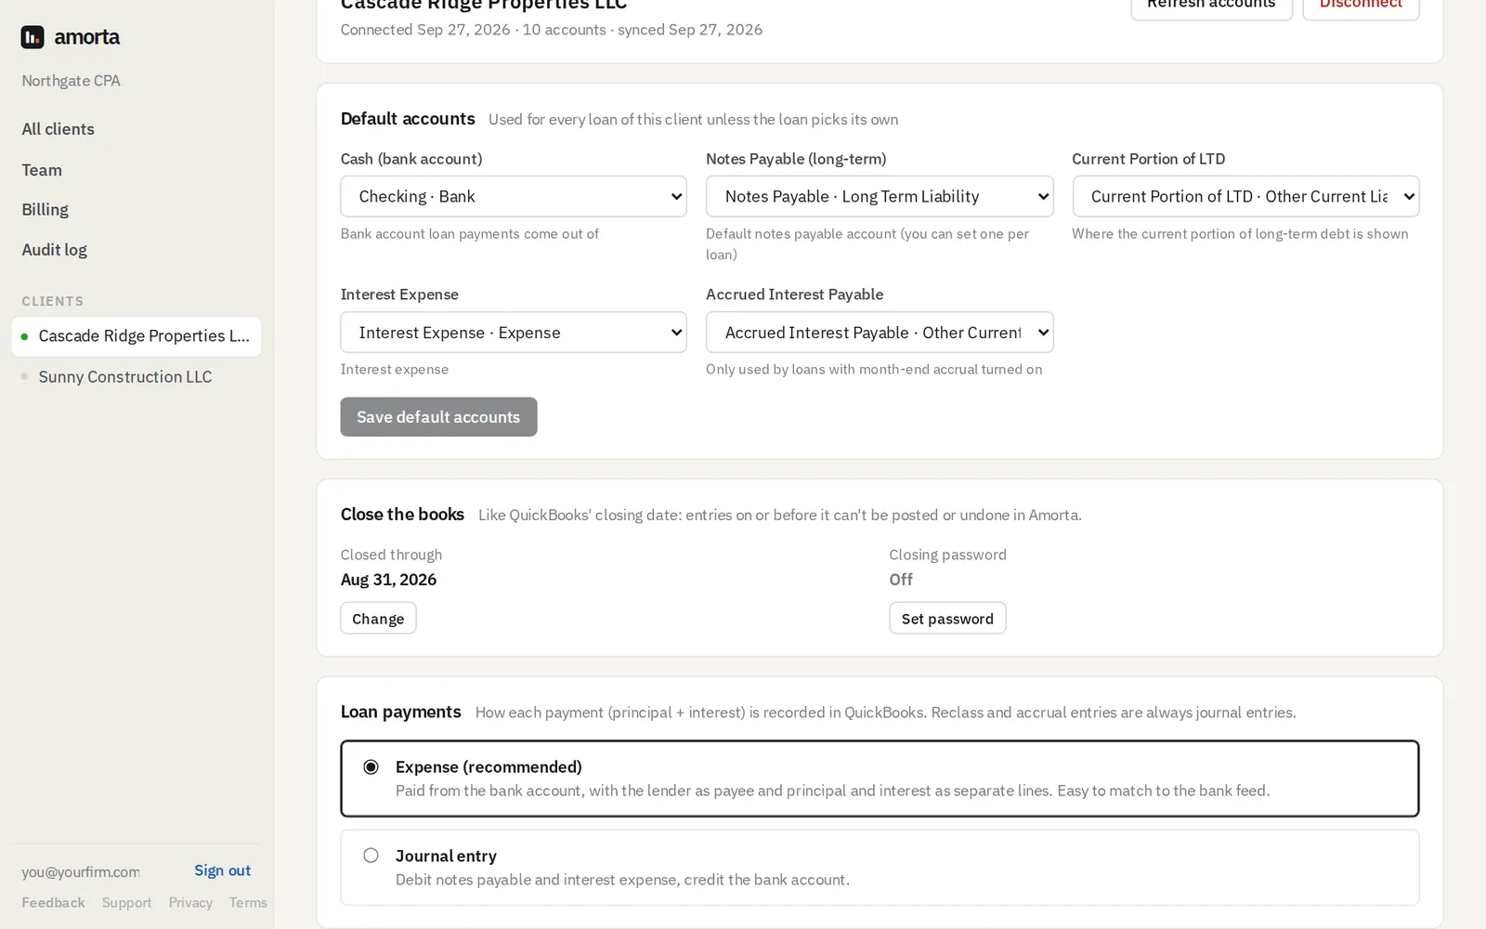Open the Cash (bank account) dropdown
Viewport: 1486px width, 929px height.
tap(514, 197)
